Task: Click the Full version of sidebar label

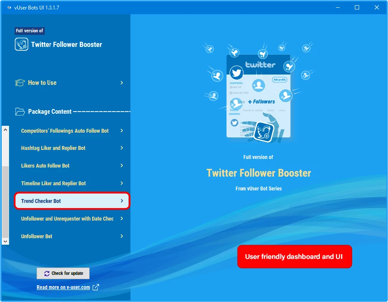Action: [29, 31]
